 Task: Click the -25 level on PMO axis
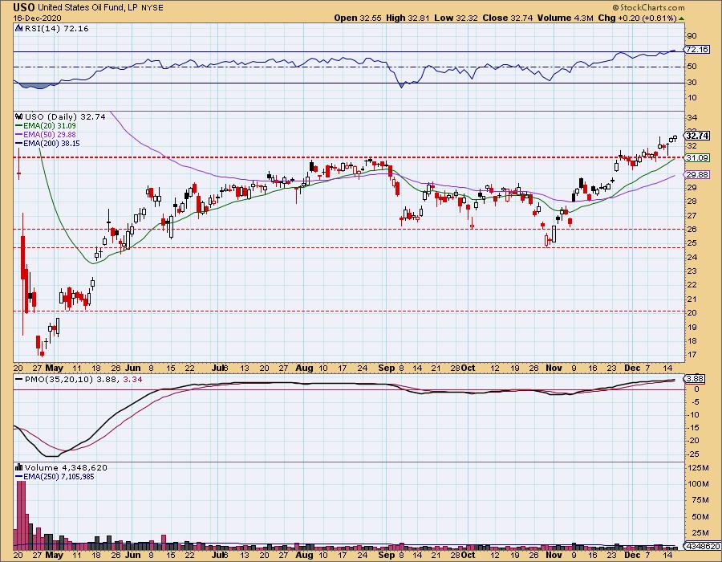click(692, 454)
